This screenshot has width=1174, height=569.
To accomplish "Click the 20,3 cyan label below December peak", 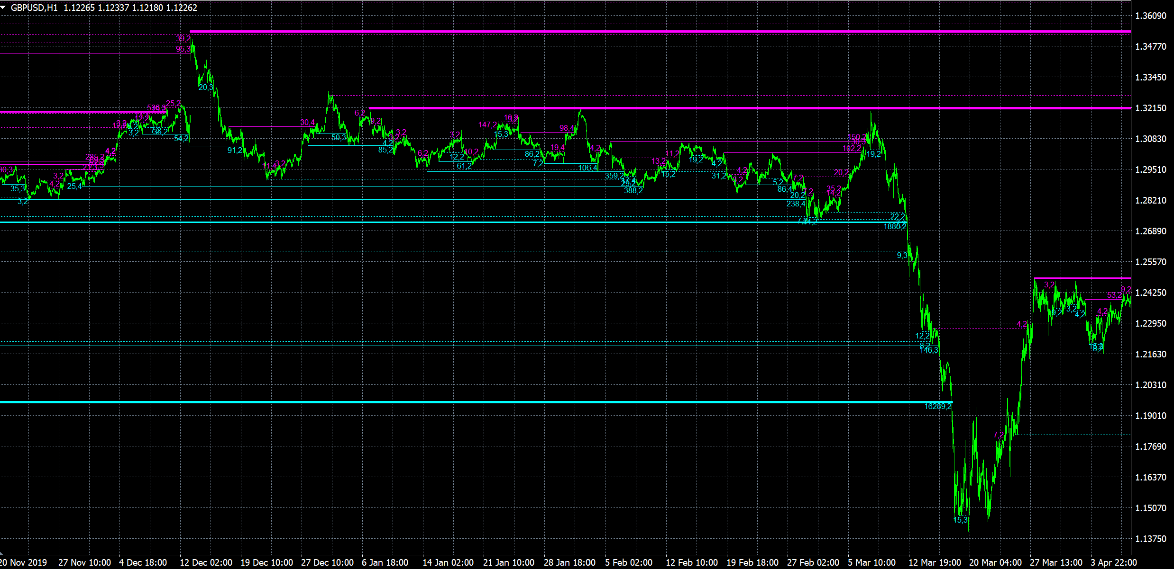I will [x=206, y=88].
